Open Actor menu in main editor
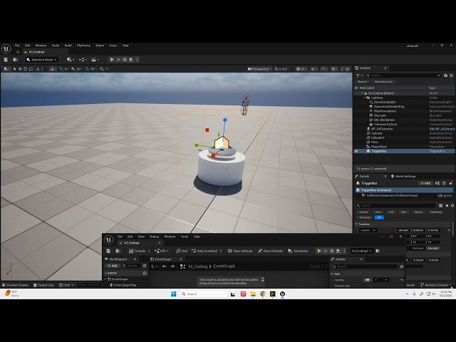 pos(113,46)
